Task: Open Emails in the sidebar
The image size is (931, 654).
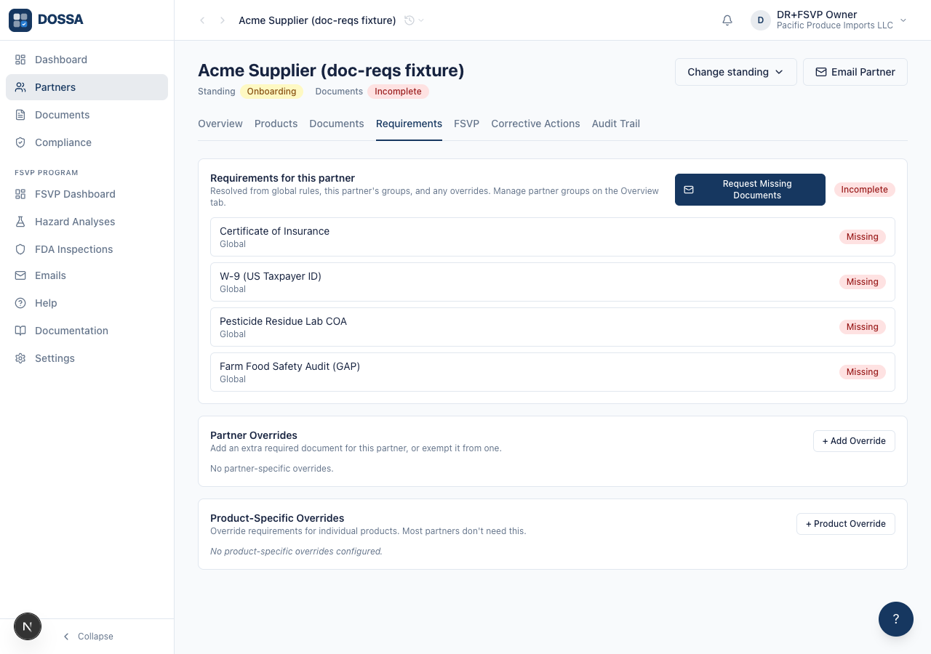Action: (x=87, y=275)
